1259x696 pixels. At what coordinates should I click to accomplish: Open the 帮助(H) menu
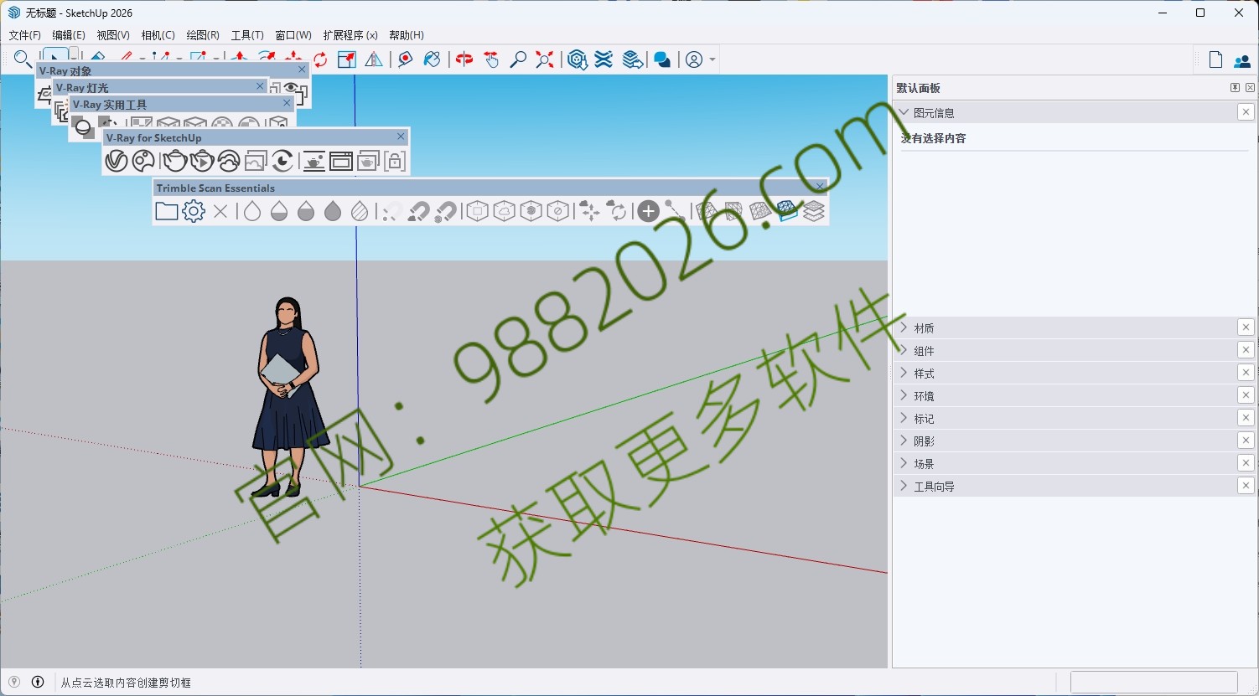pos(407,35)
